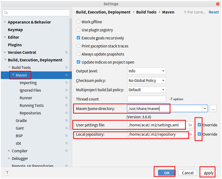Expand the Editor tree arrow

click(5, 37)
